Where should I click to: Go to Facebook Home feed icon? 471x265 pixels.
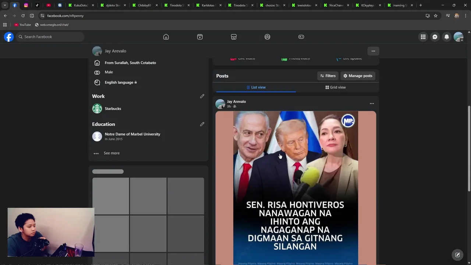coord(166,37)
